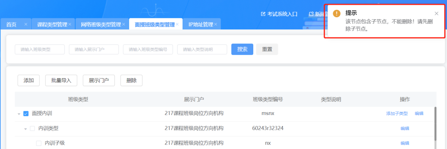Focus the 请输入展示门户 input field
Screen dimensions: 447x149
94,49
